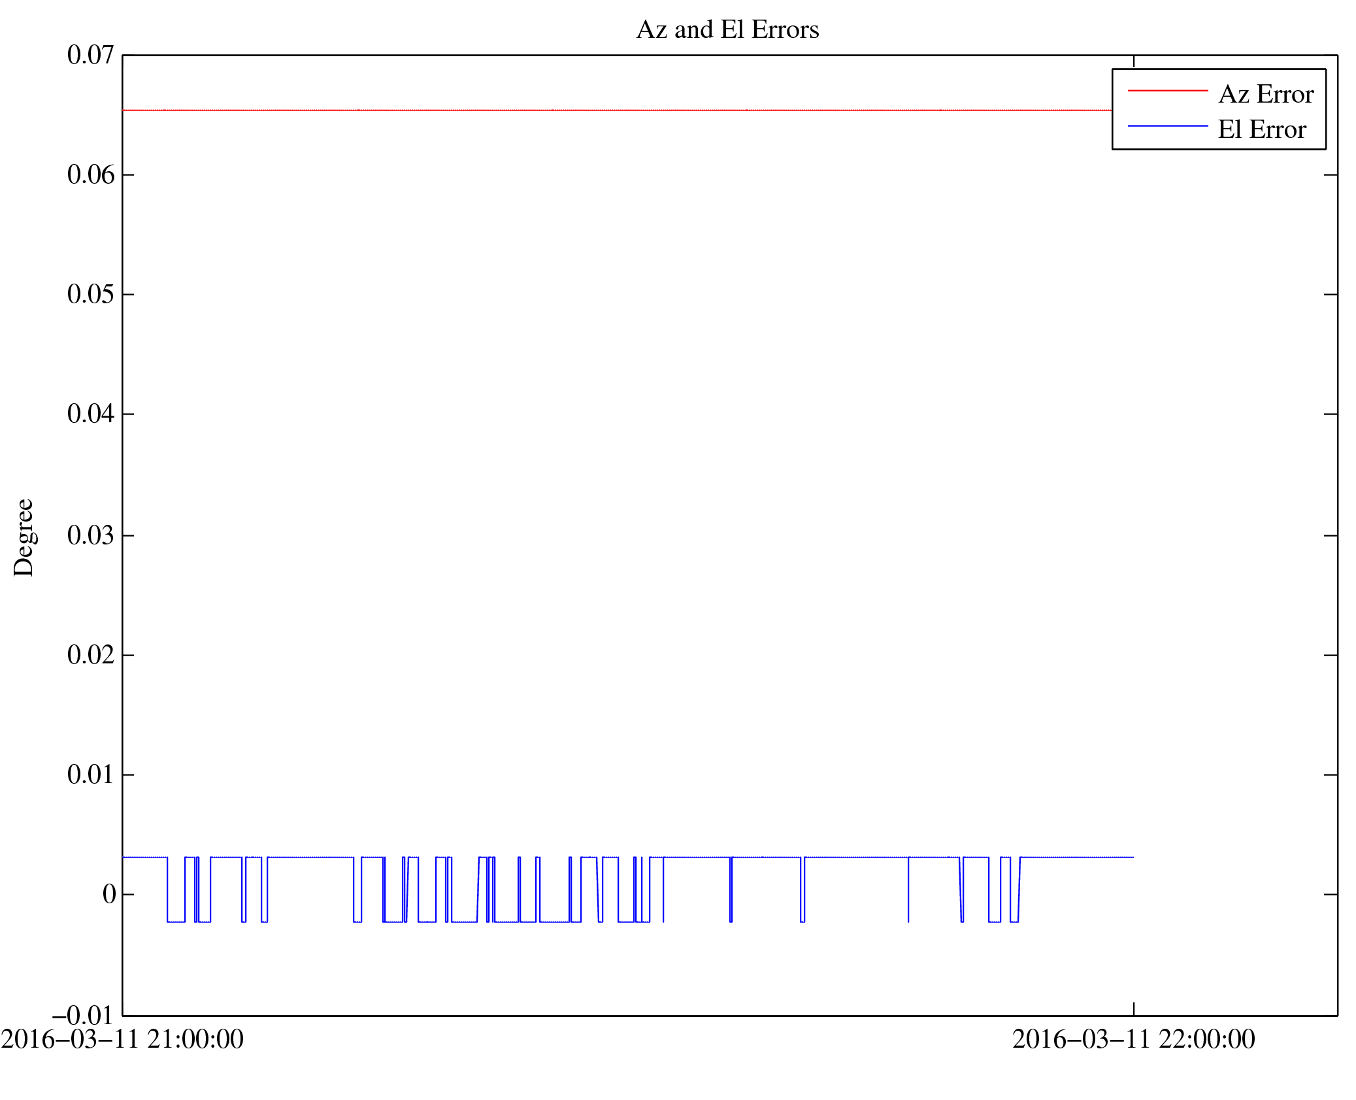Click the 0.03 y-axis tick label

coord(90,535)
